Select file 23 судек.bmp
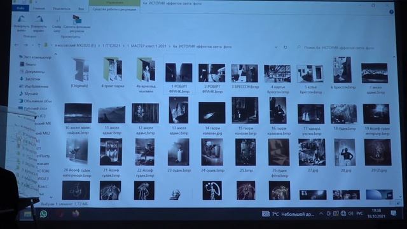Image resolution: width=407 pixels, height=229 pixels. [179, 156]
